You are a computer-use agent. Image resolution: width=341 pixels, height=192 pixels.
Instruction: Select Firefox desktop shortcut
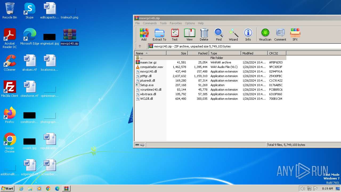(x=10, y=115)
